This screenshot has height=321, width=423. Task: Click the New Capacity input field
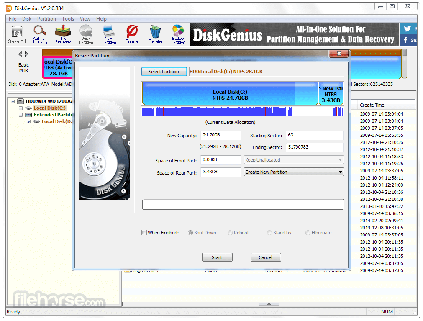(x=220, y=135)
